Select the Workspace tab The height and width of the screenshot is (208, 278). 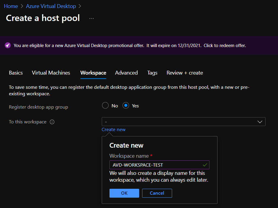pos(93,73)
